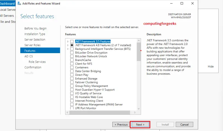Expand the .NET Framework 3.5 Features node
Image resolution: width=223 pixels, height=131 pixels.
(68, 41)
